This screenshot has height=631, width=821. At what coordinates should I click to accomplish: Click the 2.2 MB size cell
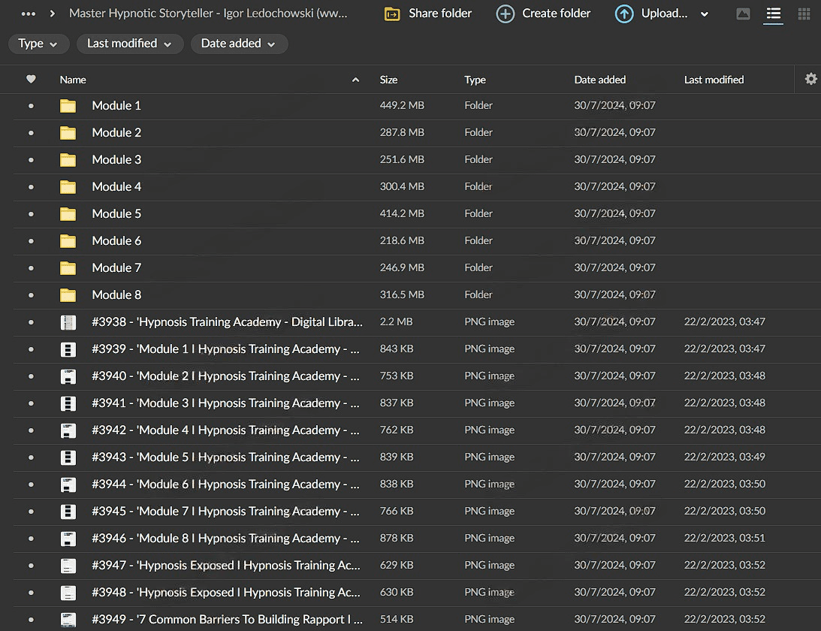396,322
